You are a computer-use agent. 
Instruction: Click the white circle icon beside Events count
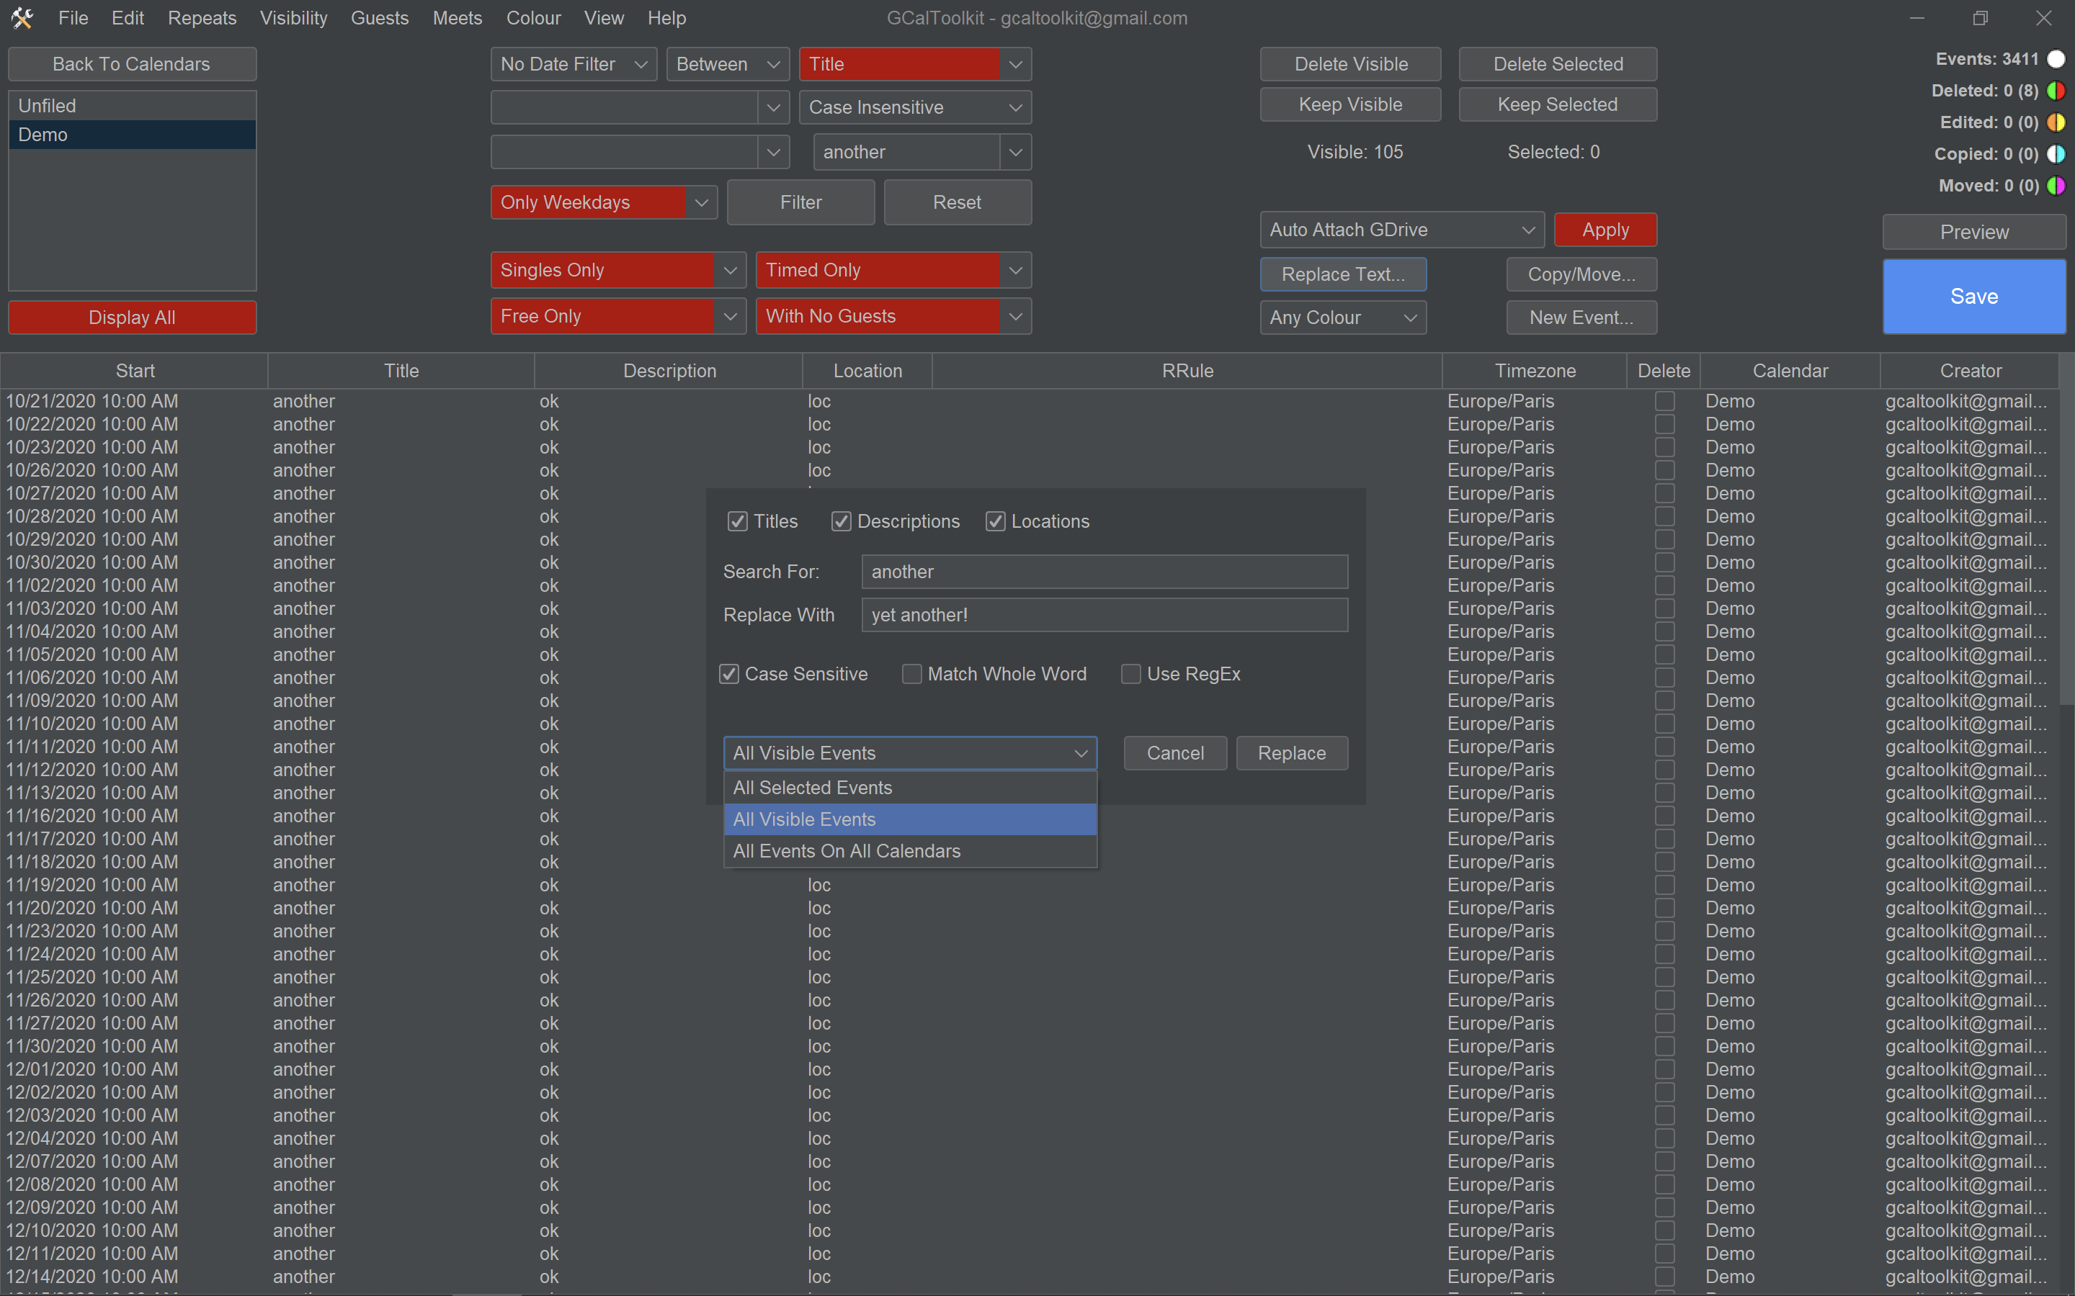pyautogui.click(x=2056, y=58)
